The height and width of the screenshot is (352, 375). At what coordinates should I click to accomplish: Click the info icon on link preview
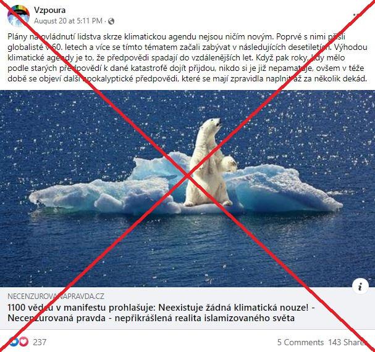[x=360, y=286]
